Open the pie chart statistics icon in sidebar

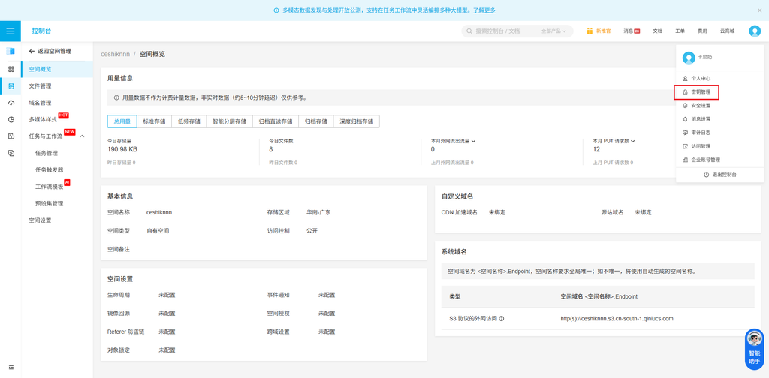[11, 119]
